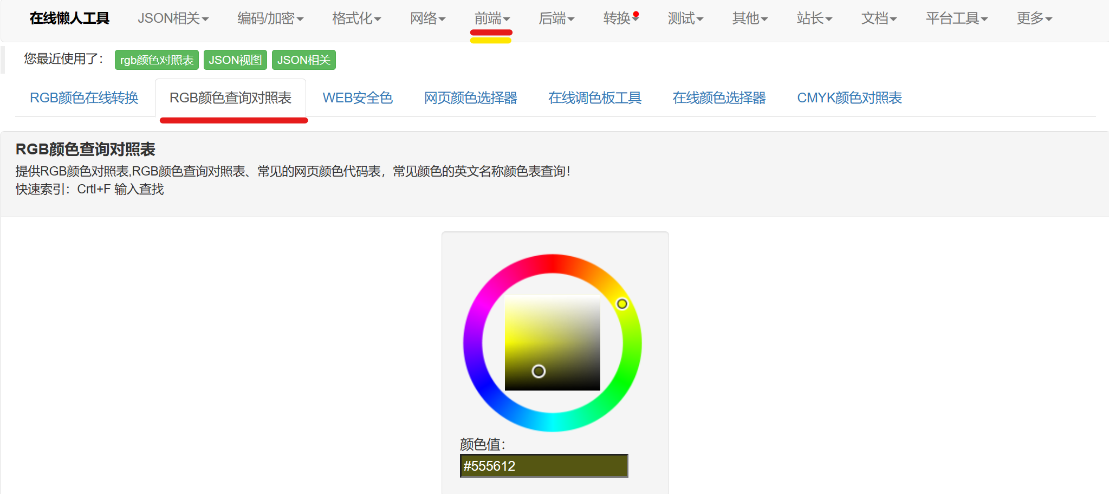Click the saturation square marker handle
This screenshot has width=1109, height=494.
pyautogui.click(x=539, y=371)
